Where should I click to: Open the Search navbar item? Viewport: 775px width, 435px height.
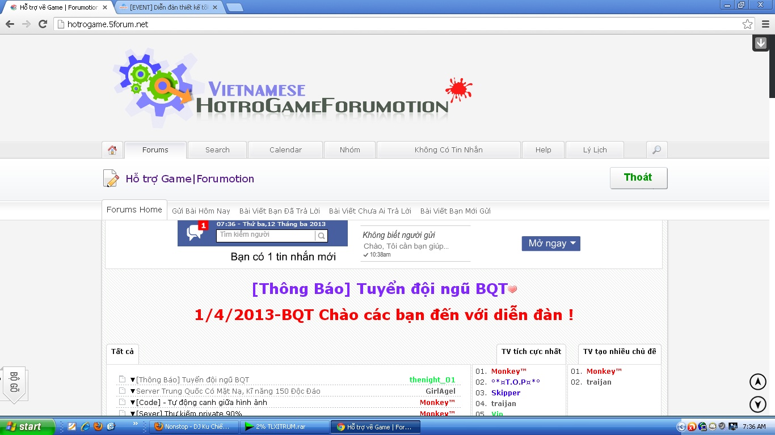217,150
